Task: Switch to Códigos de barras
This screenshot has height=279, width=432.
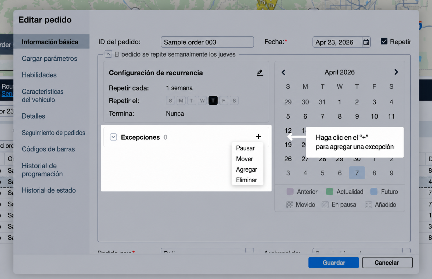Action: point(48,149)
